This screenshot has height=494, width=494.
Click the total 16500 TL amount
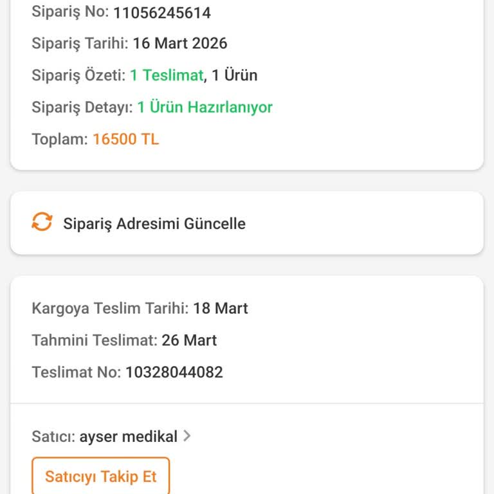125,139
